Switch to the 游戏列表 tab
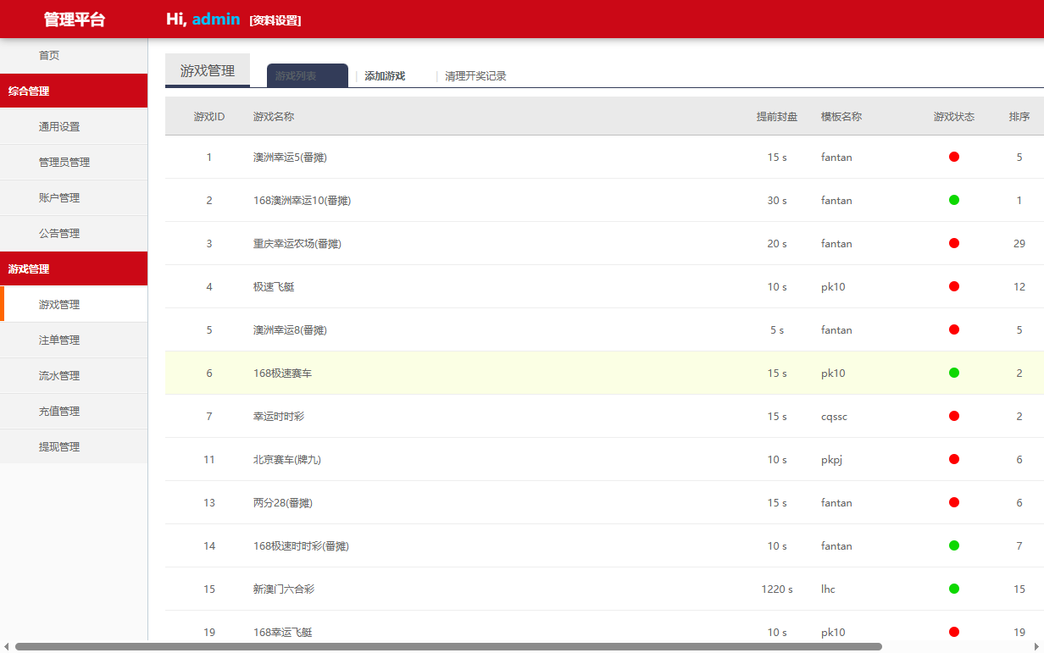The height and width of the screenshot is (653, 1044). pos(308,75)
